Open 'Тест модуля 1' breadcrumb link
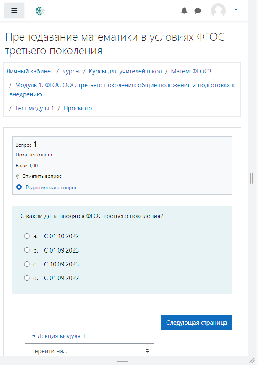Viewport: 258px width, 365px height. [x=34, y=108]
